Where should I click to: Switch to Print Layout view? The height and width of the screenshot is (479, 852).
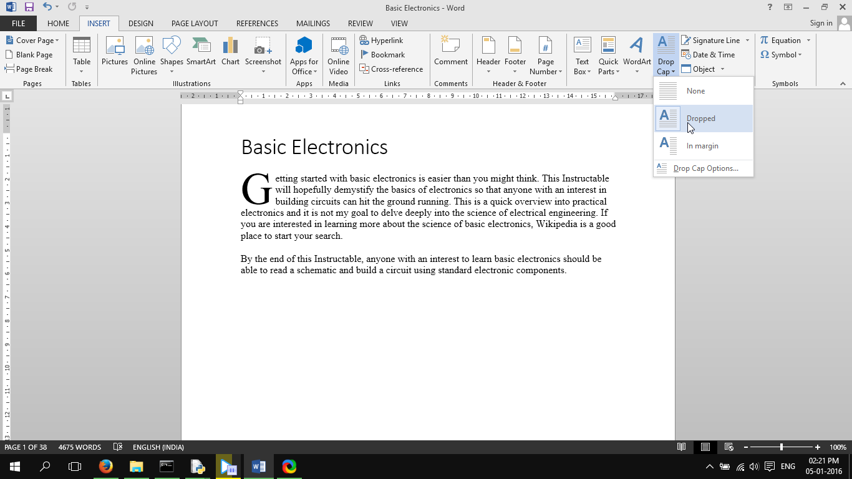pyautogui.click(x=705, y=447)
